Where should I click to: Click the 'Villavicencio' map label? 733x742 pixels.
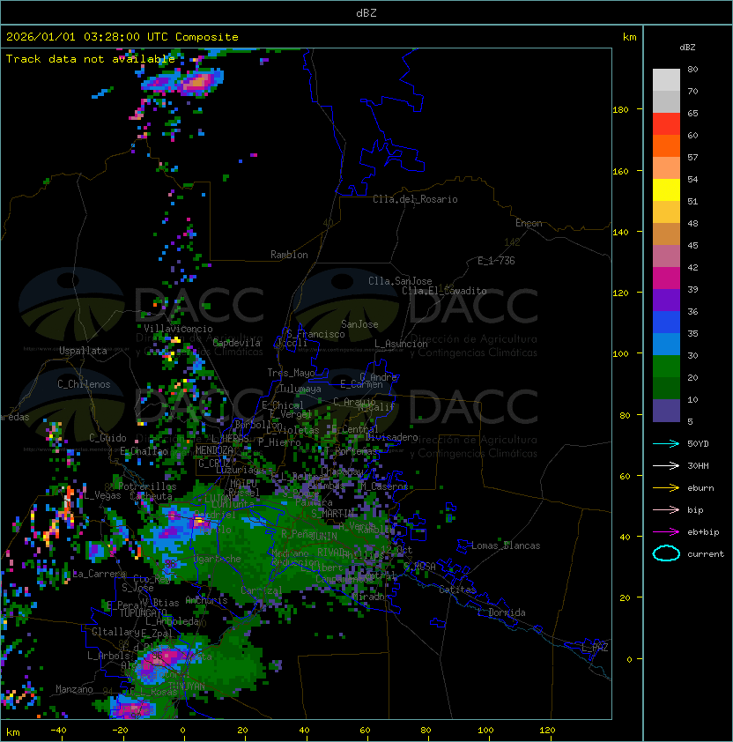178,329
